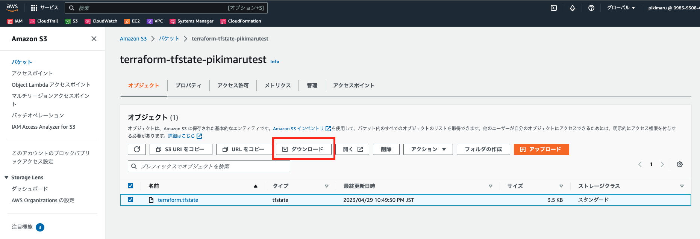Focus the プレフィックス object search field
This screenshot has height=239, width=700.
click(x=209, y=166)
